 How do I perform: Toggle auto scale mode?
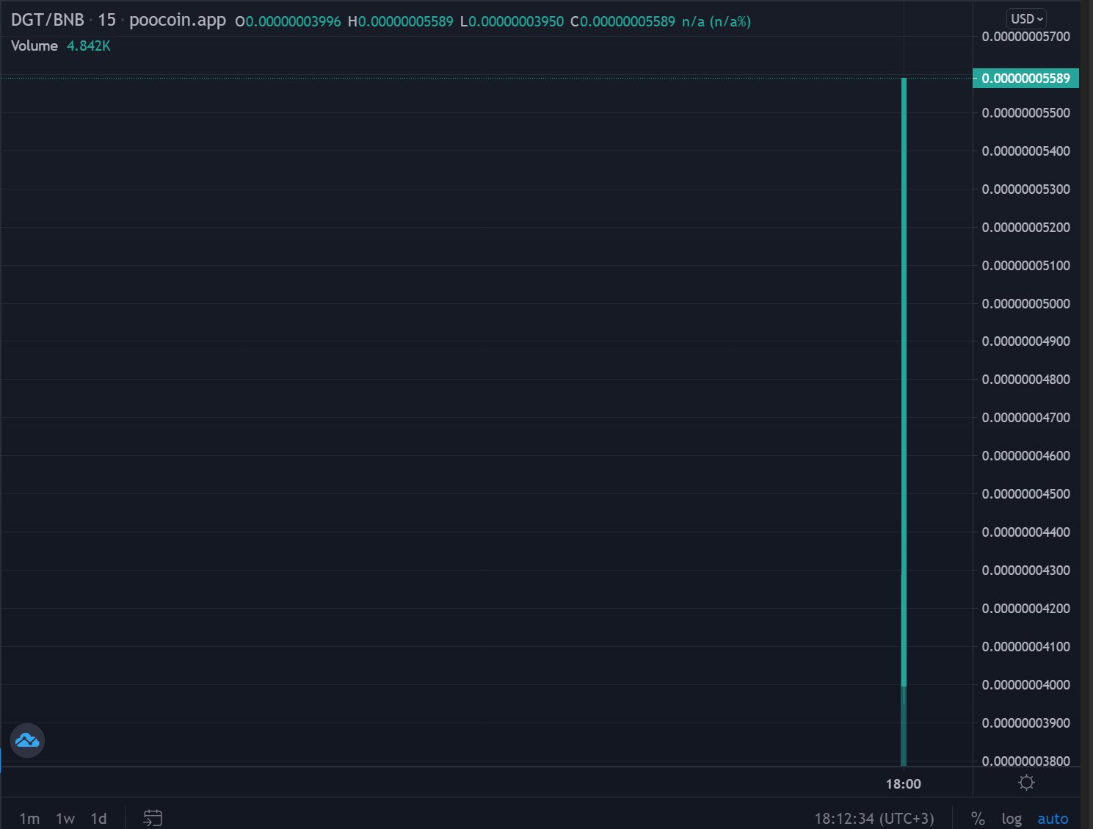pyautogui.click(x=1053, y=818)
